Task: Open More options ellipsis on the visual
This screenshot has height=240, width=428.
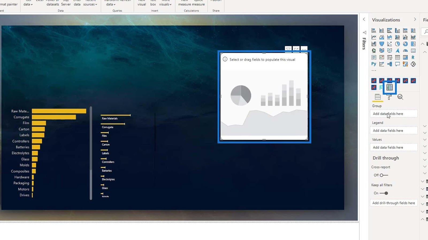Action: point(304,49)
